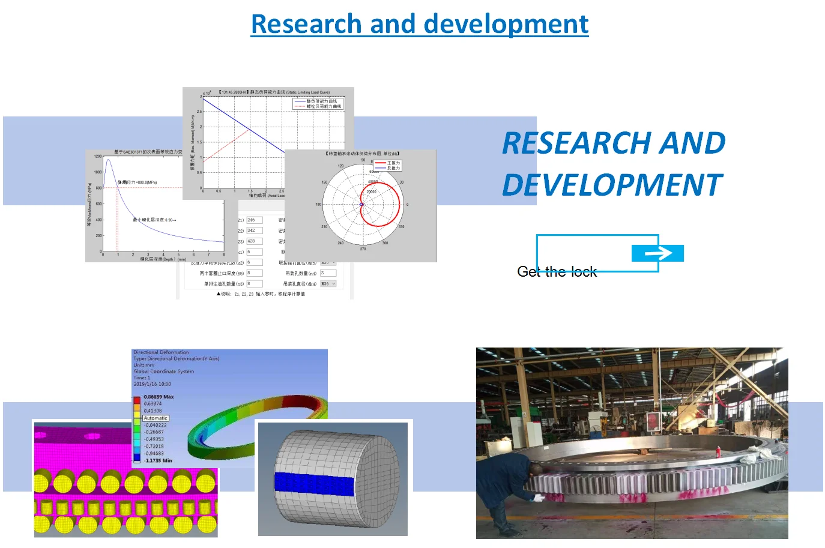Screen dimensions: 825x548
Task: Click the Z1 input field showing 246
Action: [x=254, y=220]
